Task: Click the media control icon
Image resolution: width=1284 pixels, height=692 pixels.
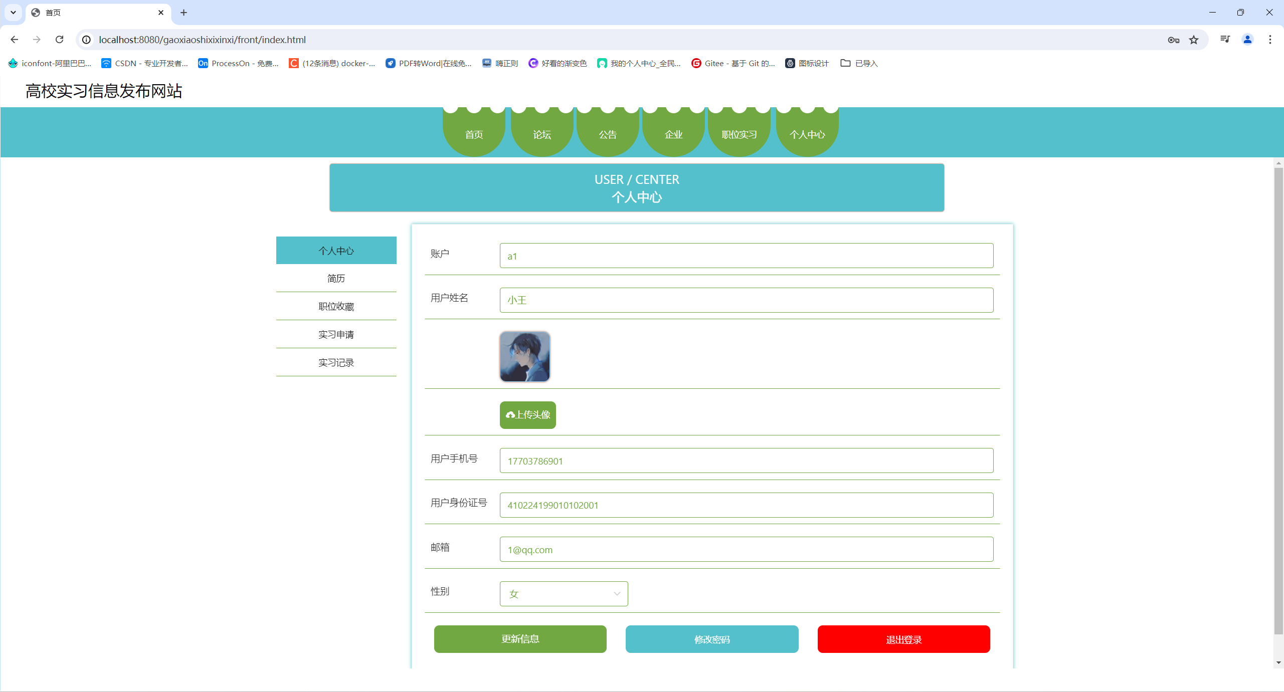Action: (1225, 40)
